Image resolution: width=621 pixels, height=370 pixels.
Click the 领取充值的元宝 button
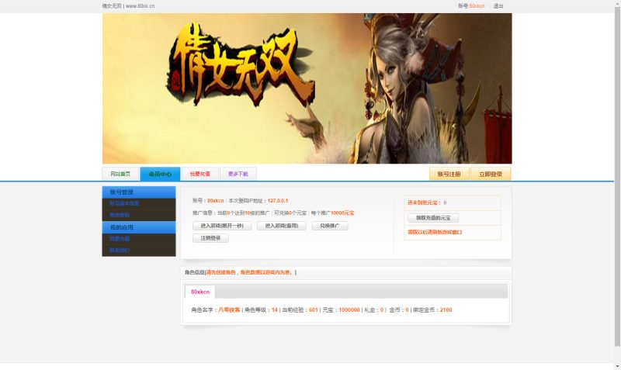coord(433,218)
